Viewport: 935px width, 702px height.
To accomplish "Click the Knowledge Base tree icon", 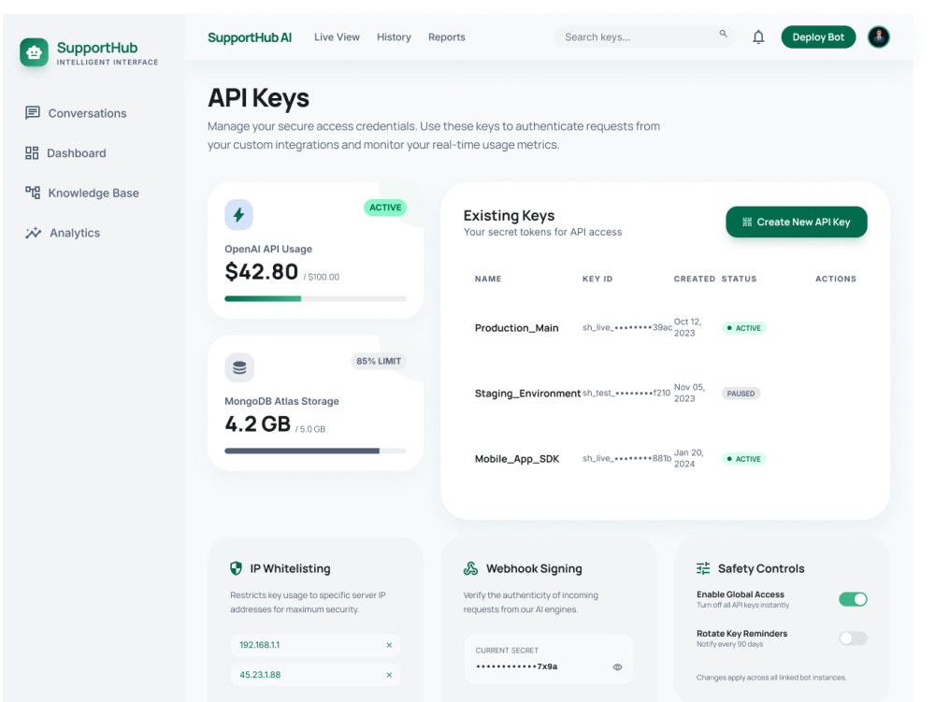I will [x=32, y=193].
